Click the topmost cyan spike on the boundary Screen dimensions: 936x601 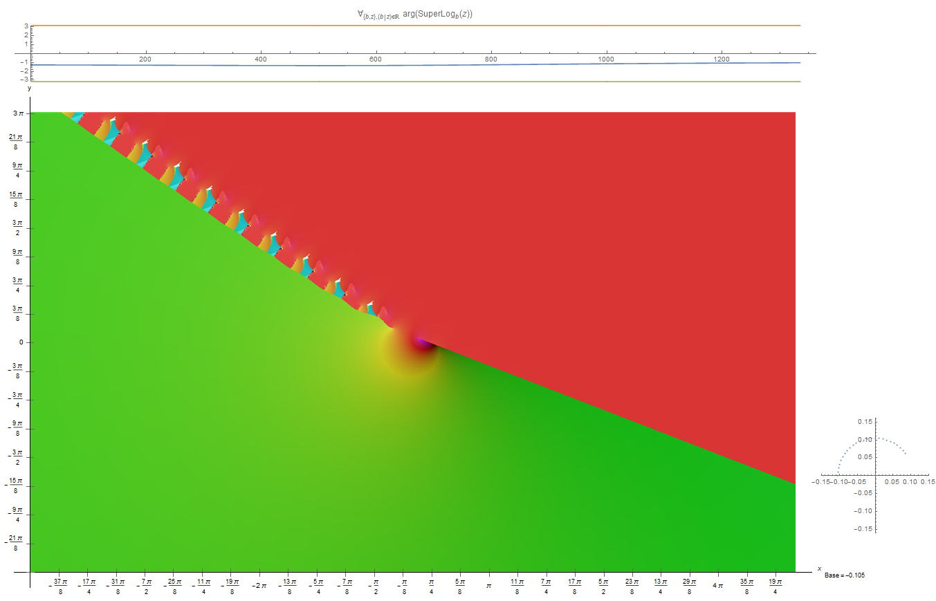(x=78, y=117)
